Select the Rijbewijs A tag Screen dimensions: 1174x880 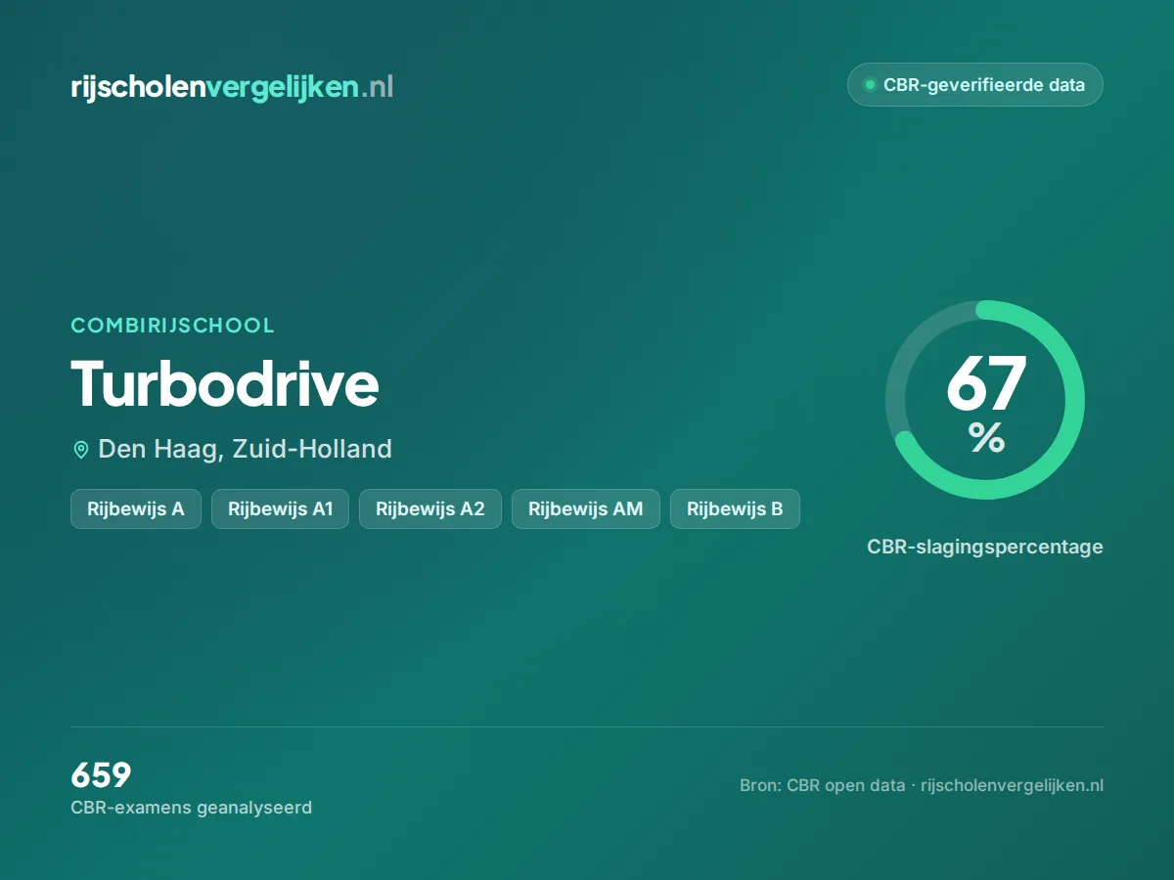tap(136, 508)
